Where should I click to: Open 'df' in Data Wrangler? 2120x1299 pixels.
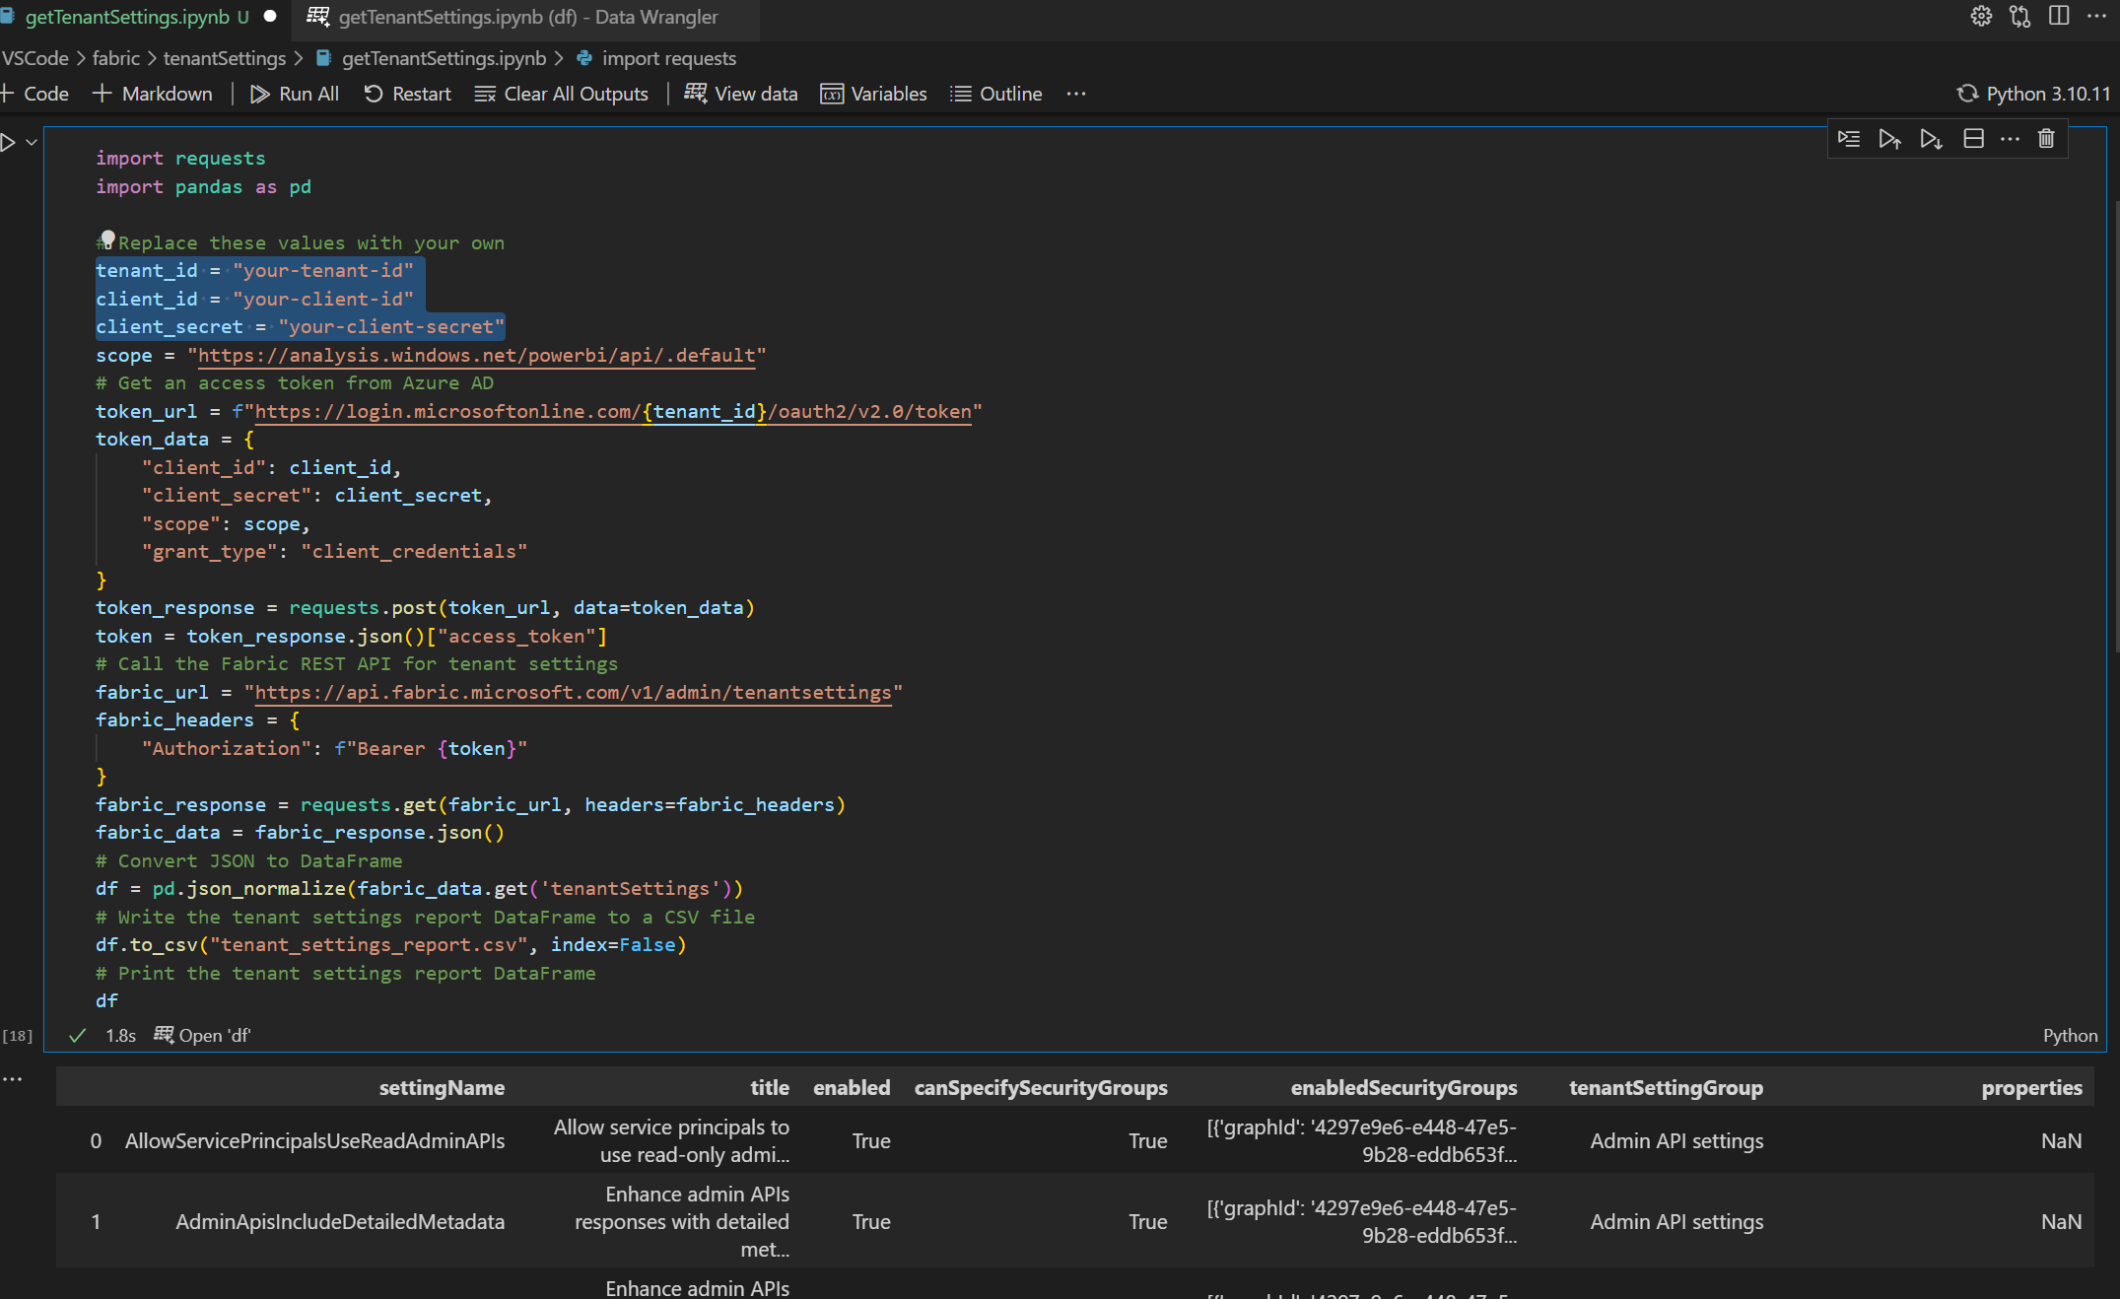[x=202, y=1035]
